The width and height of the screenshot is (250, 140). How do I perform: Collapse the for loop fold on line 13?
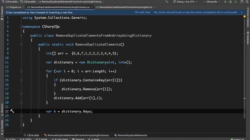[21, 71]
